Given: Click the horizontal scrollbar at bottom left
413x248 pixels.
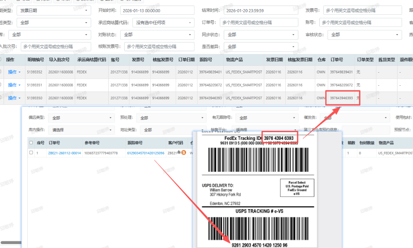Looking at the screenshot, I should (10, 242).
